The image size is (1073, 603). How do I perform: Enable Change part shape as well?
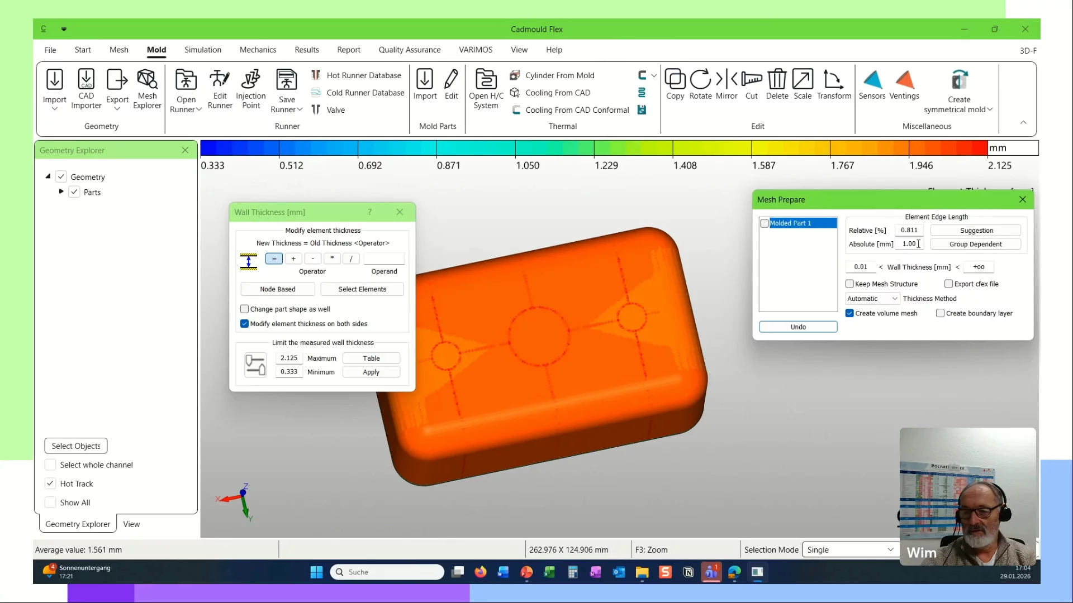click(x=245, y=309)
